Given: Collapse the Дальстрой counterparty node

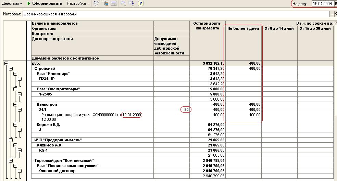Looking at the screenshot, I should (15, 105).
